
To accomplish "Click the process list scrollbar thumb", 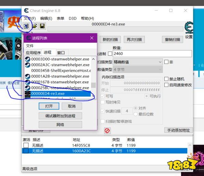I will click(93, 85).
